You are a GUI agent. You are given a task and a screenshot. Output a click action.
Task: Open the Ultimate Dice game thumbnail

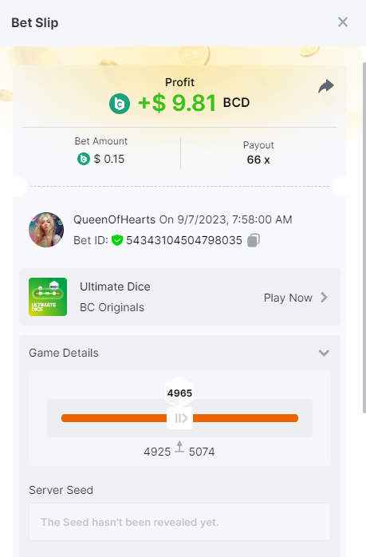click(x=48, y=297)
